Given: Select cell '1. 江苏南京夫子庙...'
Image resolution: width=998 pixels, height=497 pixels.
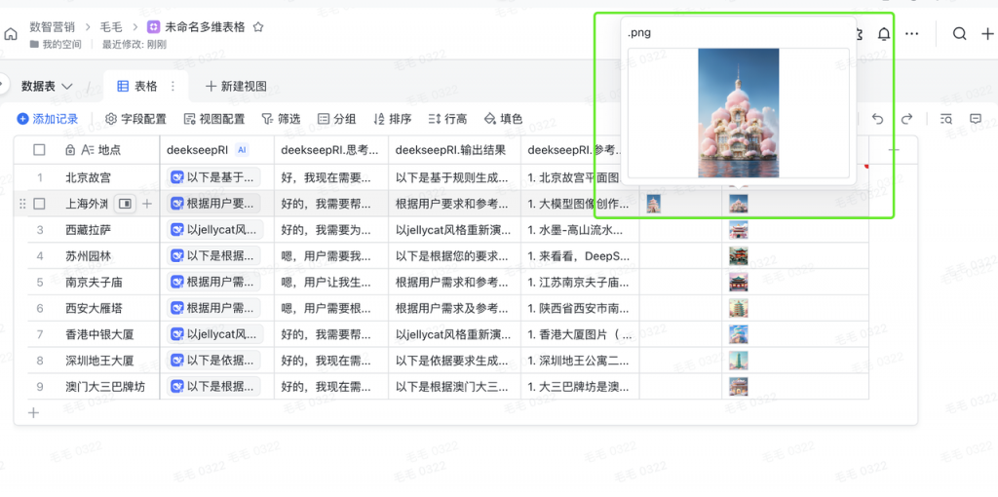Looking at the screenshot, I should click(580, 282).
